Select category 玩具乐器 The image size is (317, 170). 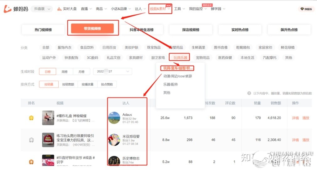[180, 57]
